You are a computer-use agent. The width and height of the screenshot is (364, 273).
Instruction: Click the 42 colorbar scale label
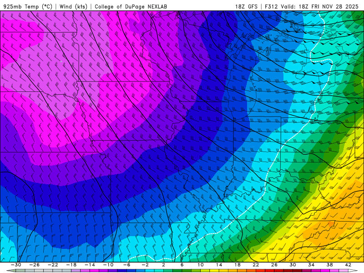pos(348,265)
